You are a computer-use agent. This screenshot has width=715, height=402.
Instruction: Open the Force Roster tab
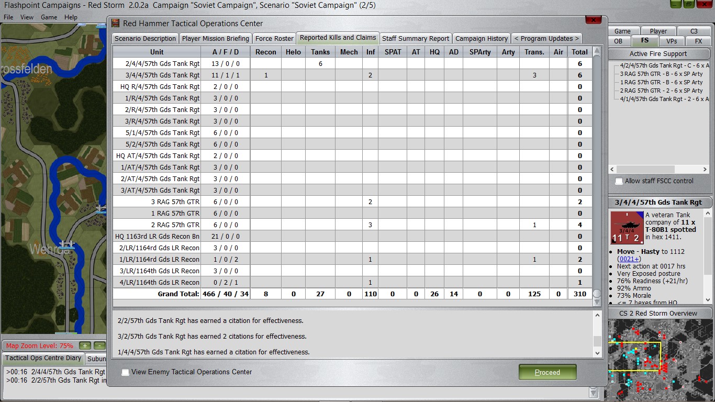(274, 38)
